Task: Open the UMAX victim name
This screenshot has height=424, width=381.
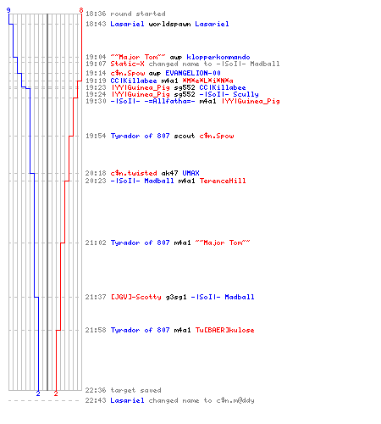Action: pos(190,173)
